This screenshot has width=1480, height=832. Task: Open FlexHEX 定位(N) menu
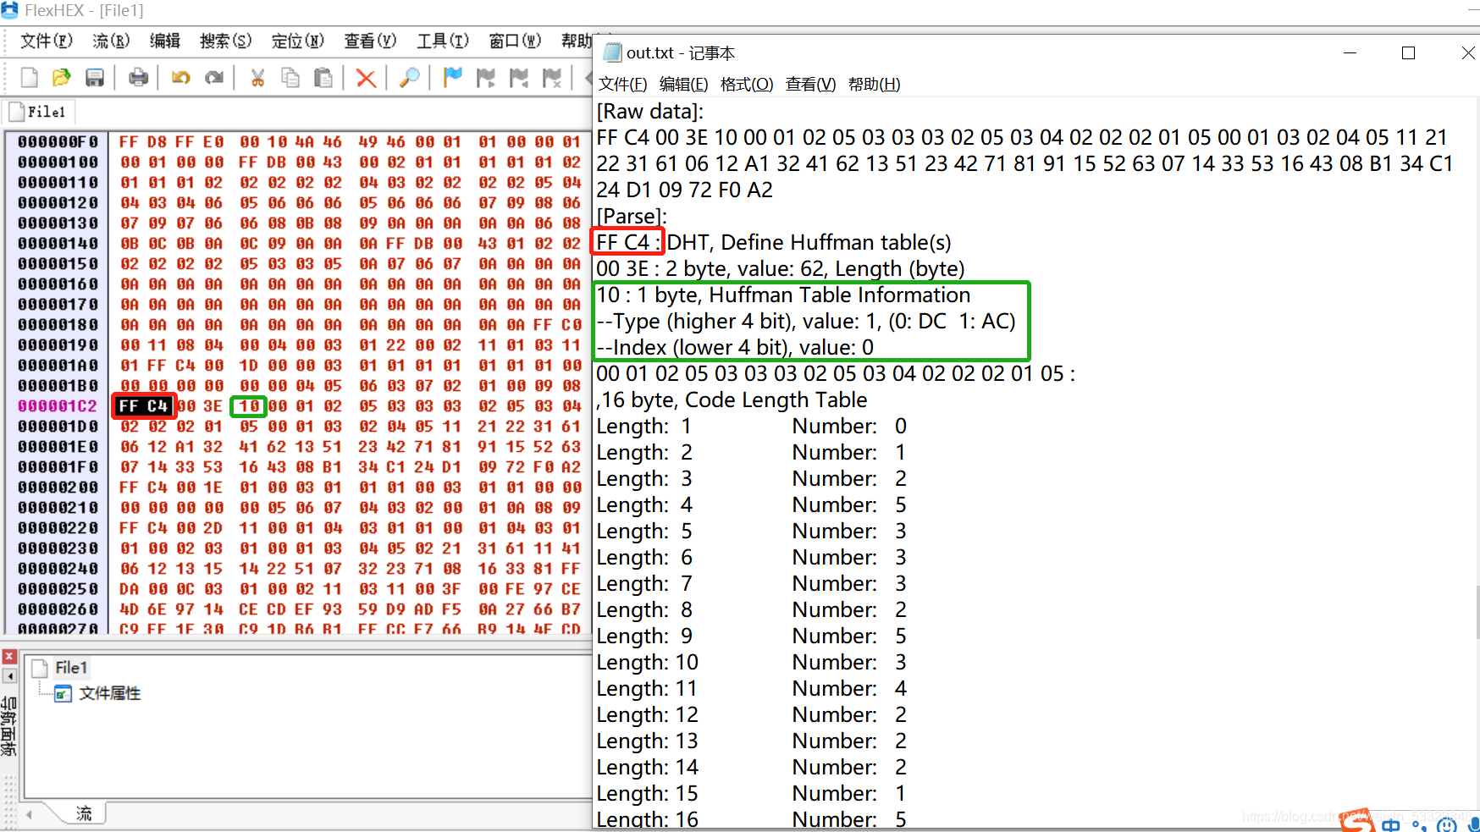[x=297, y=41]
